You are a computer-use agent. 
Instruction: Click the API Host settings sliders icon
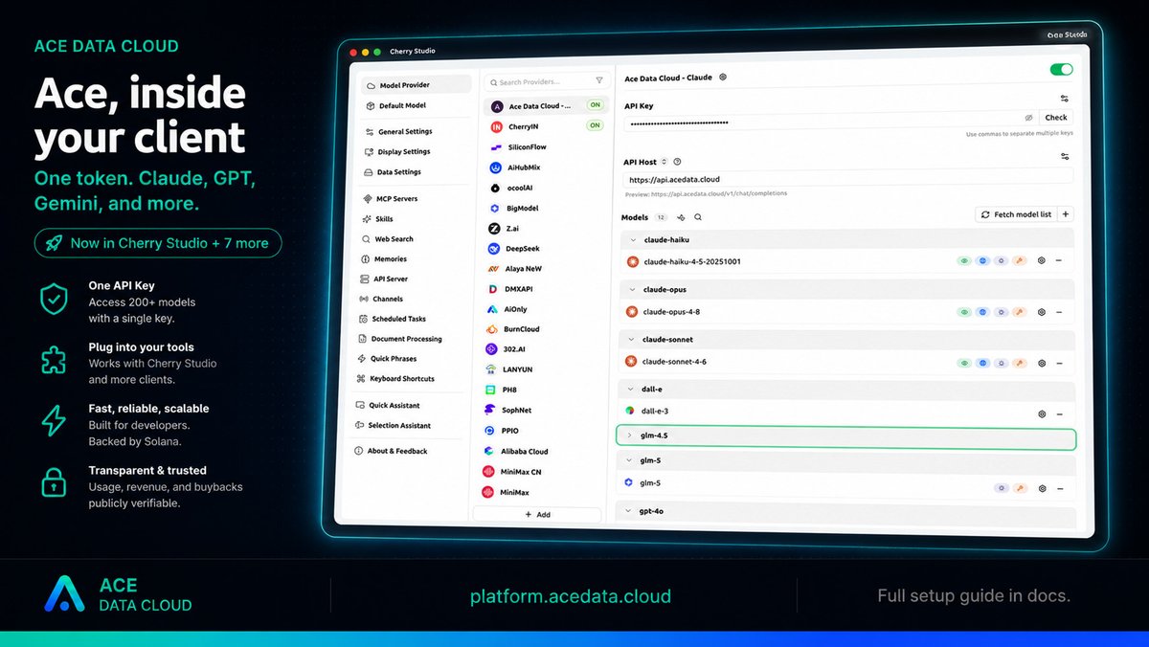click(1065, 156)
